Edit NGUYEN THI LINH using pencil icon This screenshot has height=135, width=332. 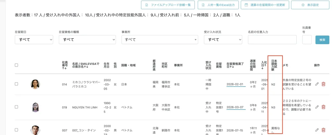[x=317, y=107]
